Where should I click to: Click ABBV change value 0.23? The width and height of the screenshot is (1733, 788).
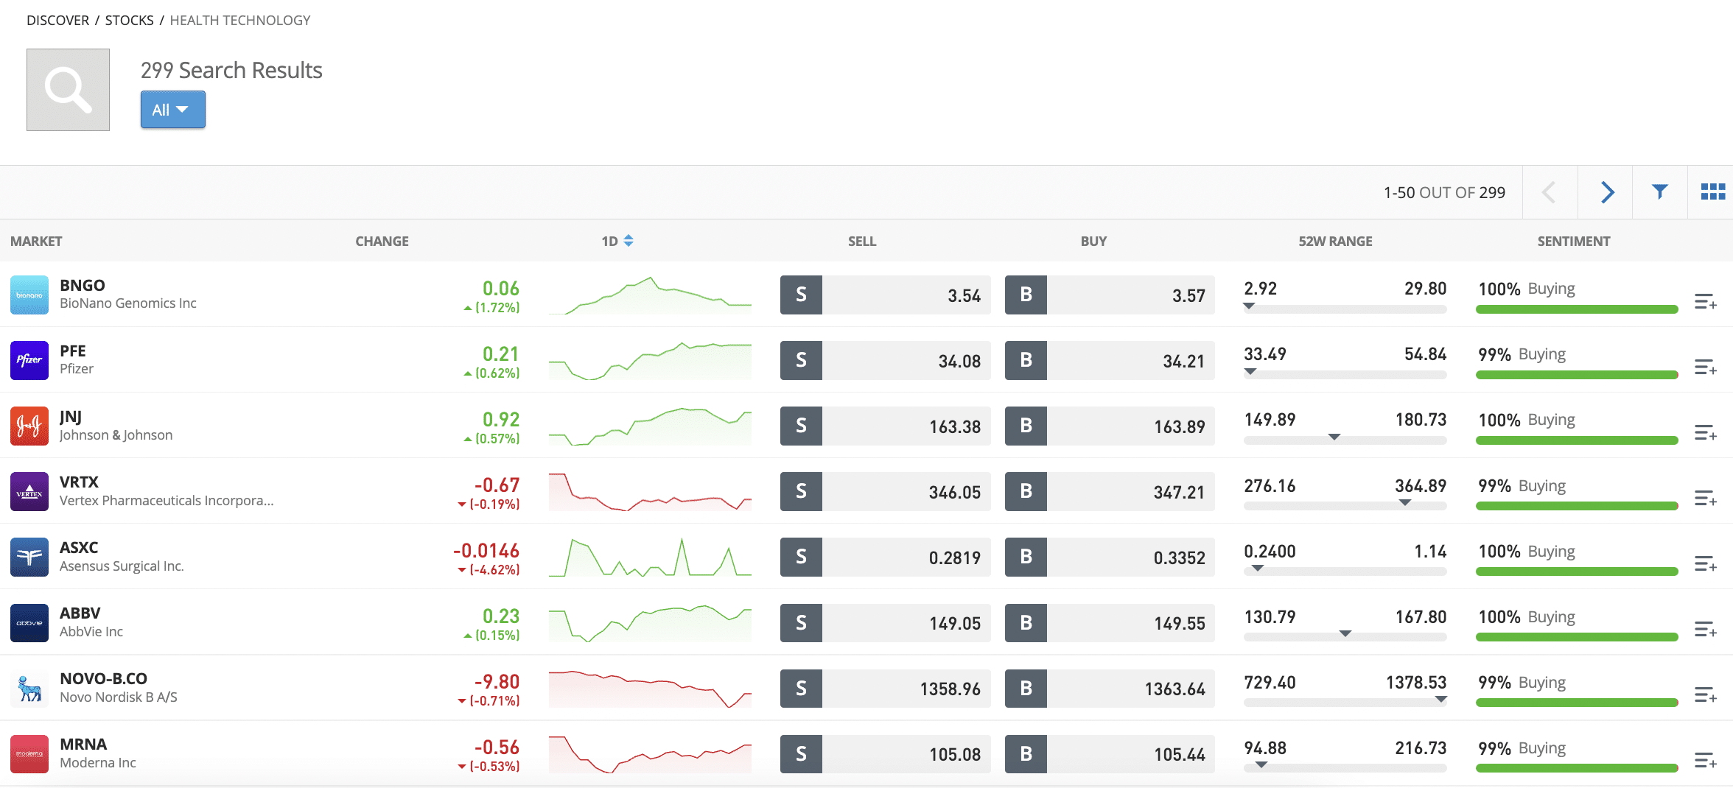[501, 616]
